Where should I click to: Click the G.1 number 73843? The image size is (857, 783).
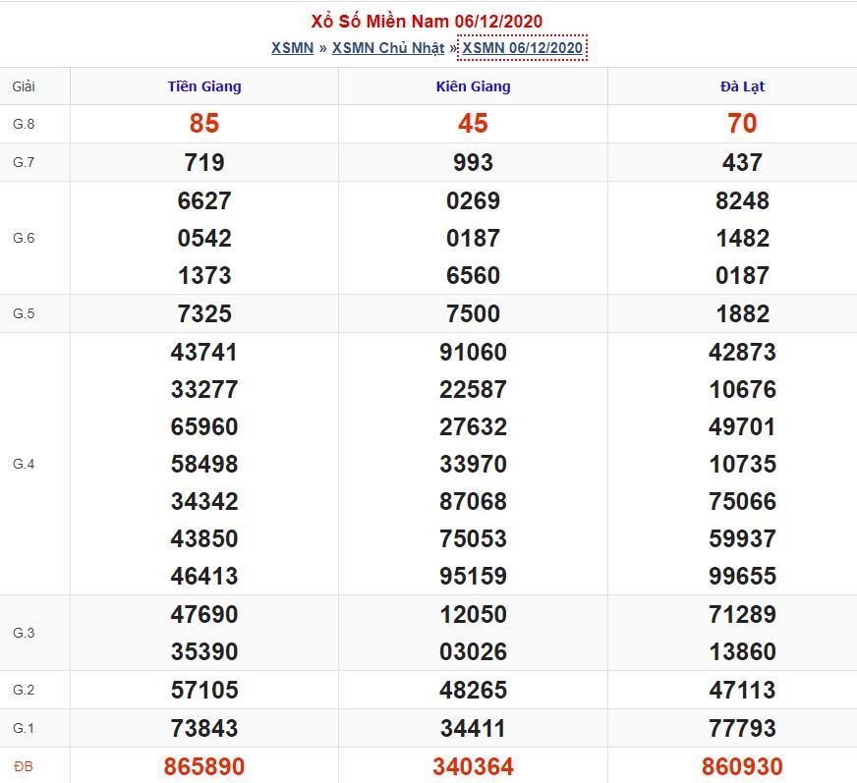pyautogui.click(x=204, y=728)
